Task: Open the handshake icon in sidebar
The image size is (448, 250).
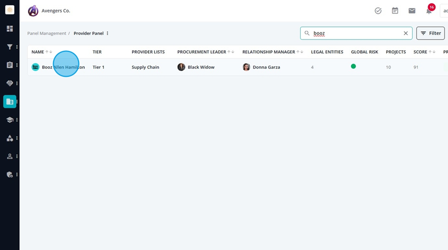Action: pos(10,83)
